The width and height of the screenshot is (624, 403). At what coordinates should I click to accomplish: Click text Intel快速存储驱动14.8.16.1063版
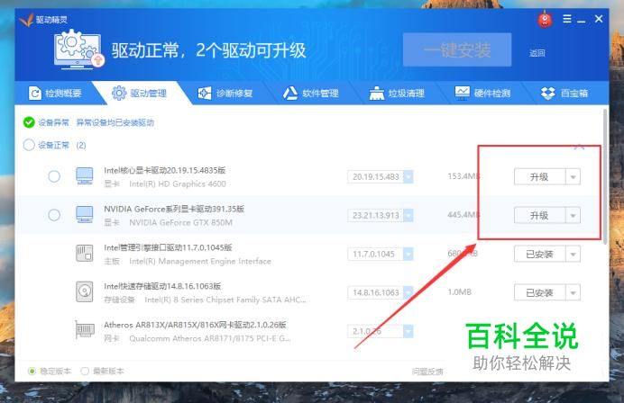(162, 286)
